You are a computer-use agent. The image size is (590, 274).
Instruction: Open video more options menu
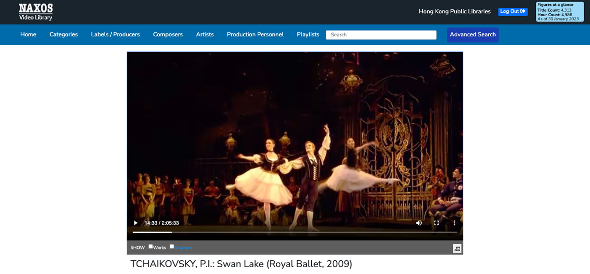454,223
